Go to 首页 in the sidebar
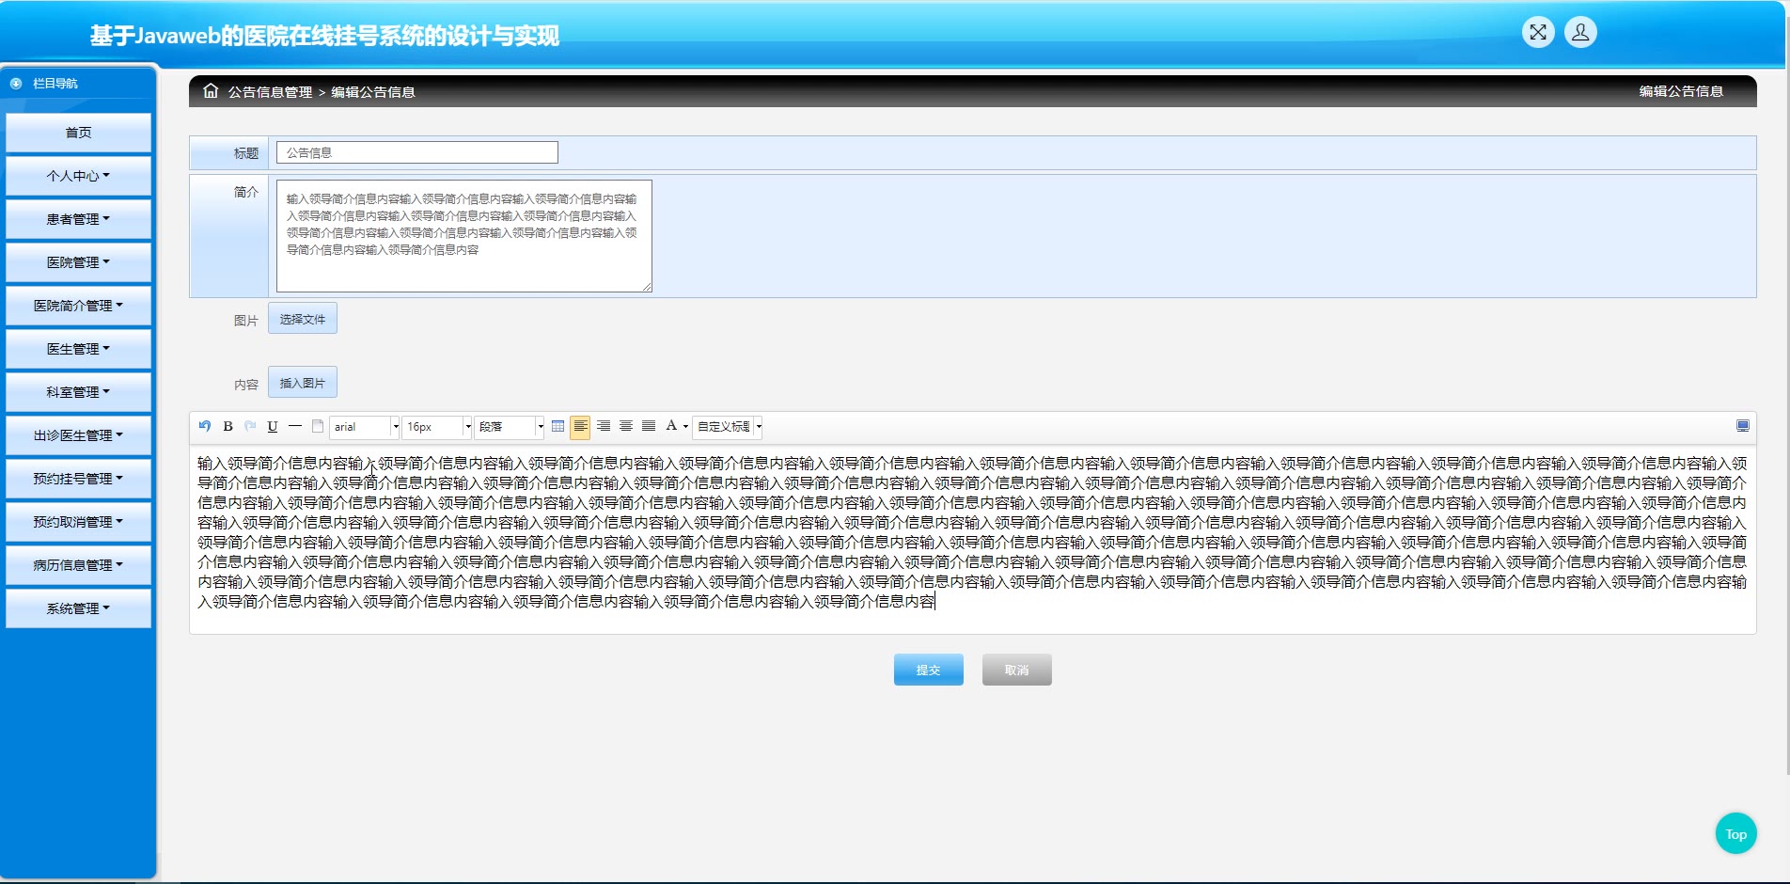This screenshot has height=884, width=1790. coord(78,133)
